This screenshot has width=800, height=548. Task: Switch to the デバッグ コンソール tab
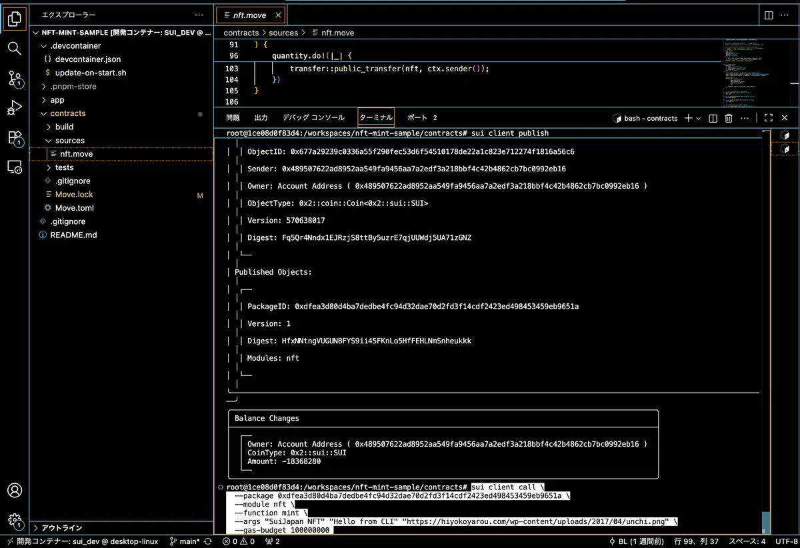(x=313, y=117)
